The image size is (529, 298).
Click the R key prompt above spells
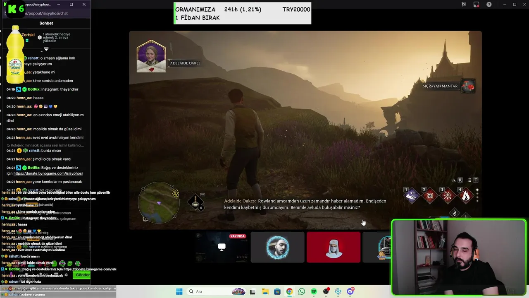tap(460, 180)
